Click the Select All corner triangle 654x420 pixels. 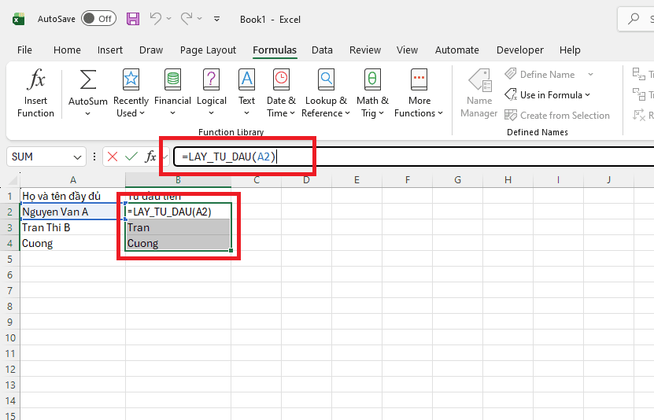coord(13,180)
